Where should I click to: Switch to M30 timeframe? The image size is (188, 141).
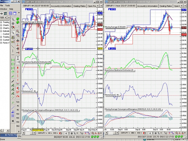(18, 122)
